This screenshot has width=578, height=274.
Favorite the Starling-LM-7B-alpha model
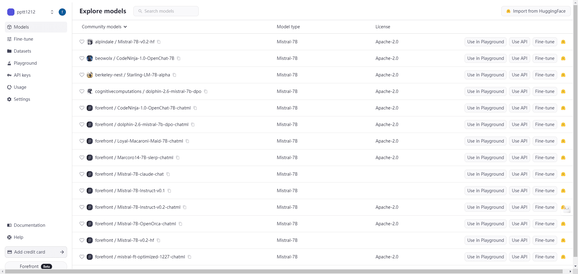[x=82, y=75]
